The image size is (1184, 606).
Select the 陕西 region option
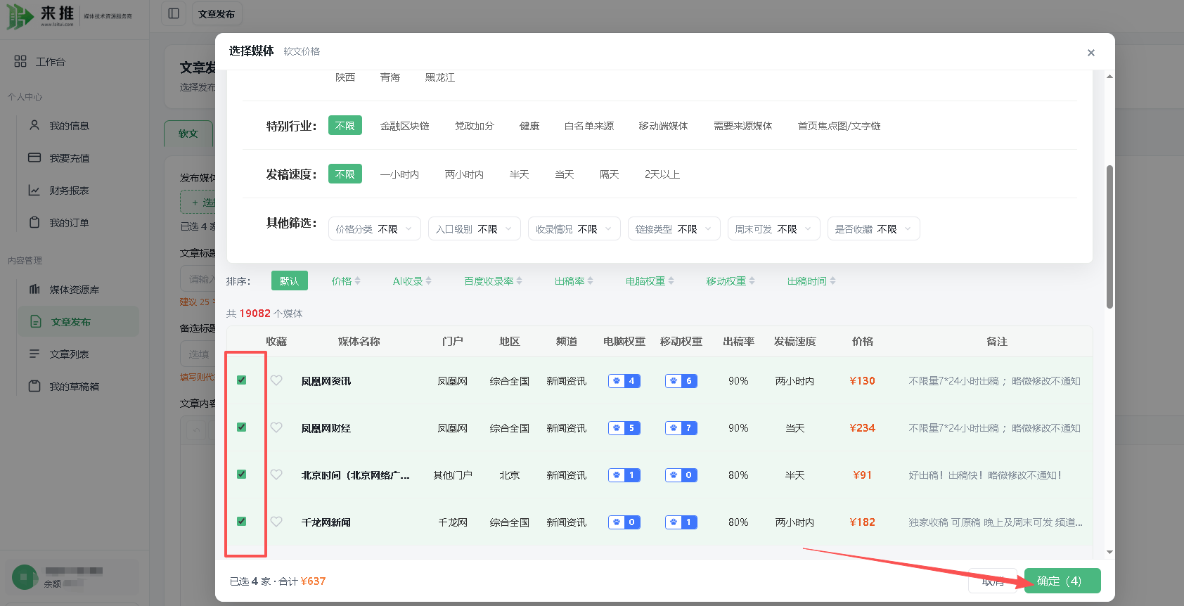[x=345, y=77]
